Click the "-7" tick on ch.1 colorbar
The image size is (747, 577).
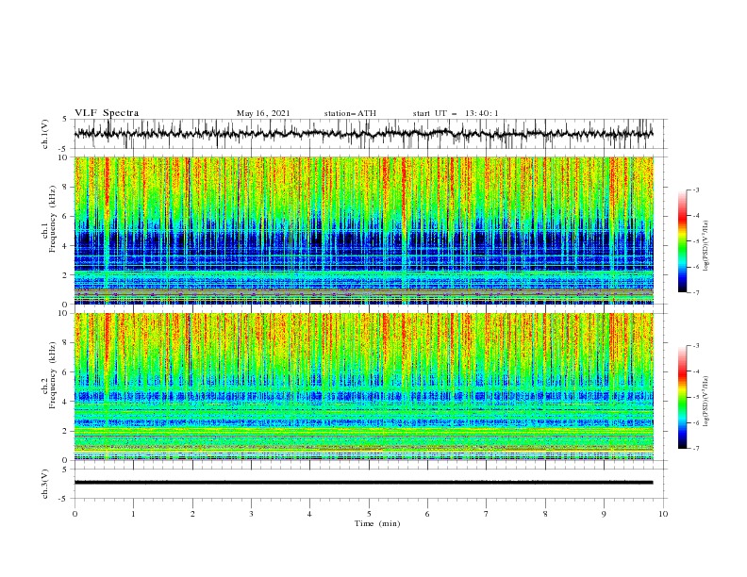[695, 292]
